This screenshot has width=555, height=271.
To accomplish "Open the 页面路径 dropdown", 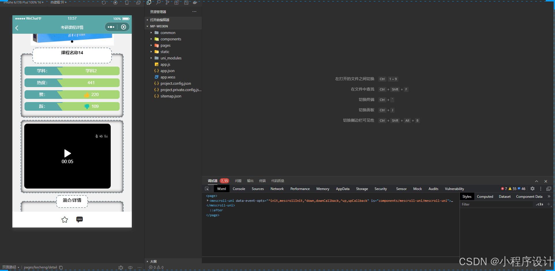I will click(11, 268).
